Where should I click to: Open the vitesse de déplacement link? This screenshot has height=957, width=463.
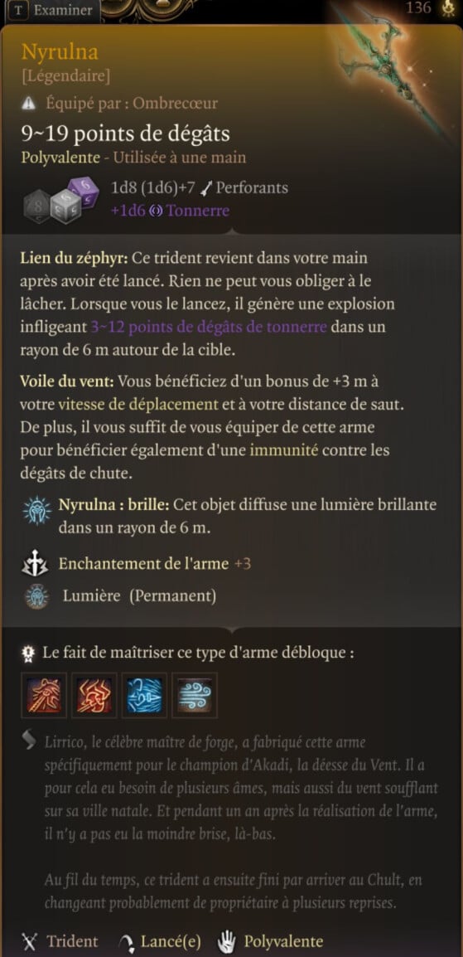(x=138, y=404)
